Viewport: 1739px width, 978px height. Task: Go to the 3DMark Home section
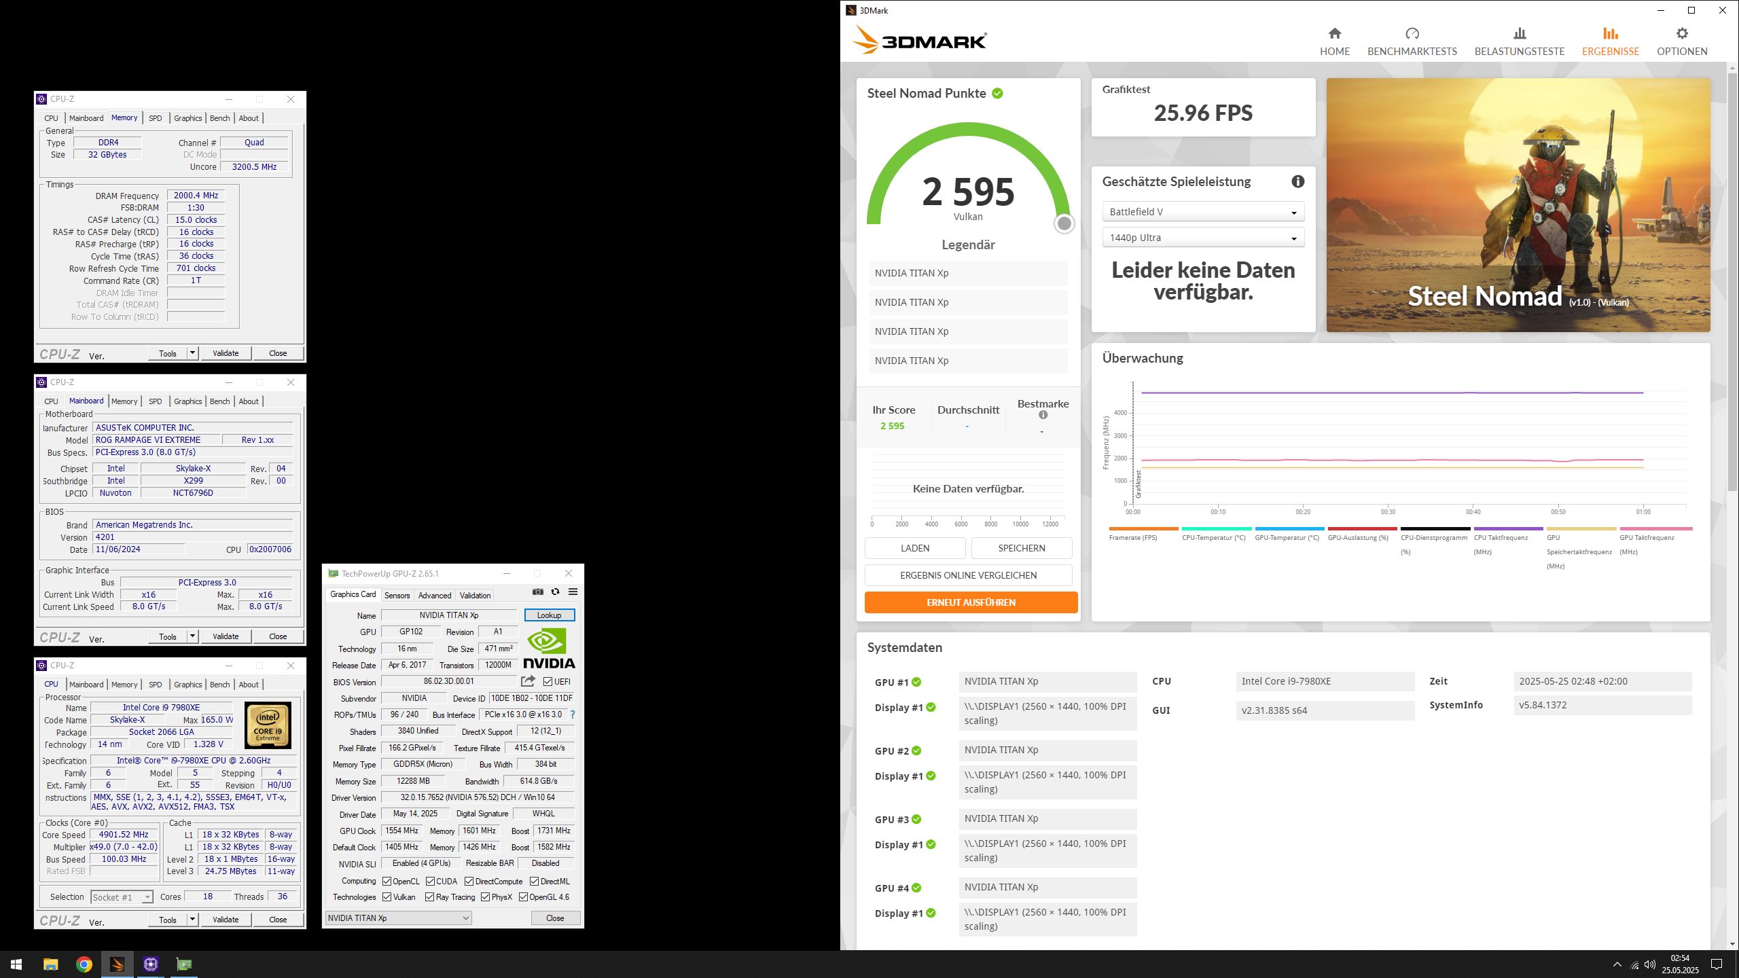pyautogui.click(x=1334, y=41)
